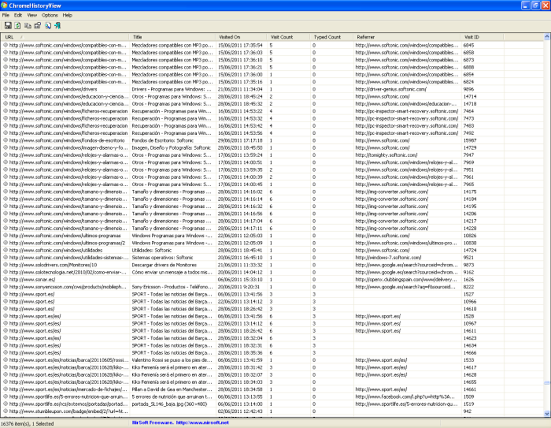The height and width of the screenshot is (428, 551).
Task: Click row icon for sportlife.es/rcs/externos URL
Action: pos(5,404)
